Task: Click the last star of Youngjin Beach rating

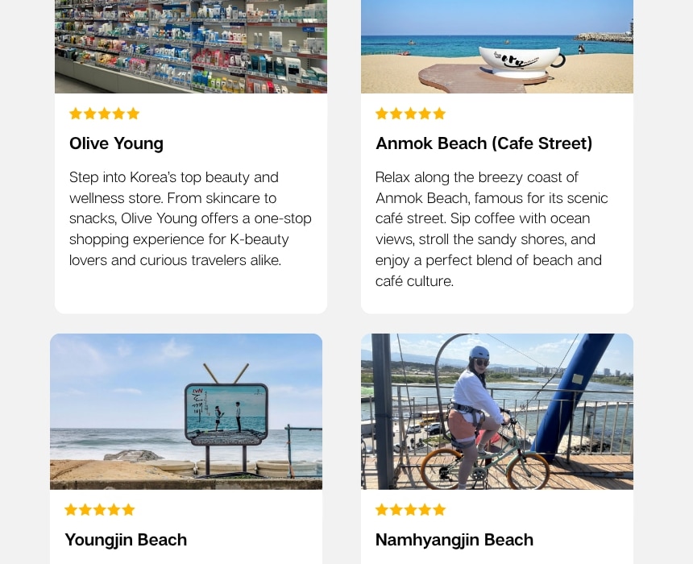Action: pyautogui.click(x=128, y=510)
